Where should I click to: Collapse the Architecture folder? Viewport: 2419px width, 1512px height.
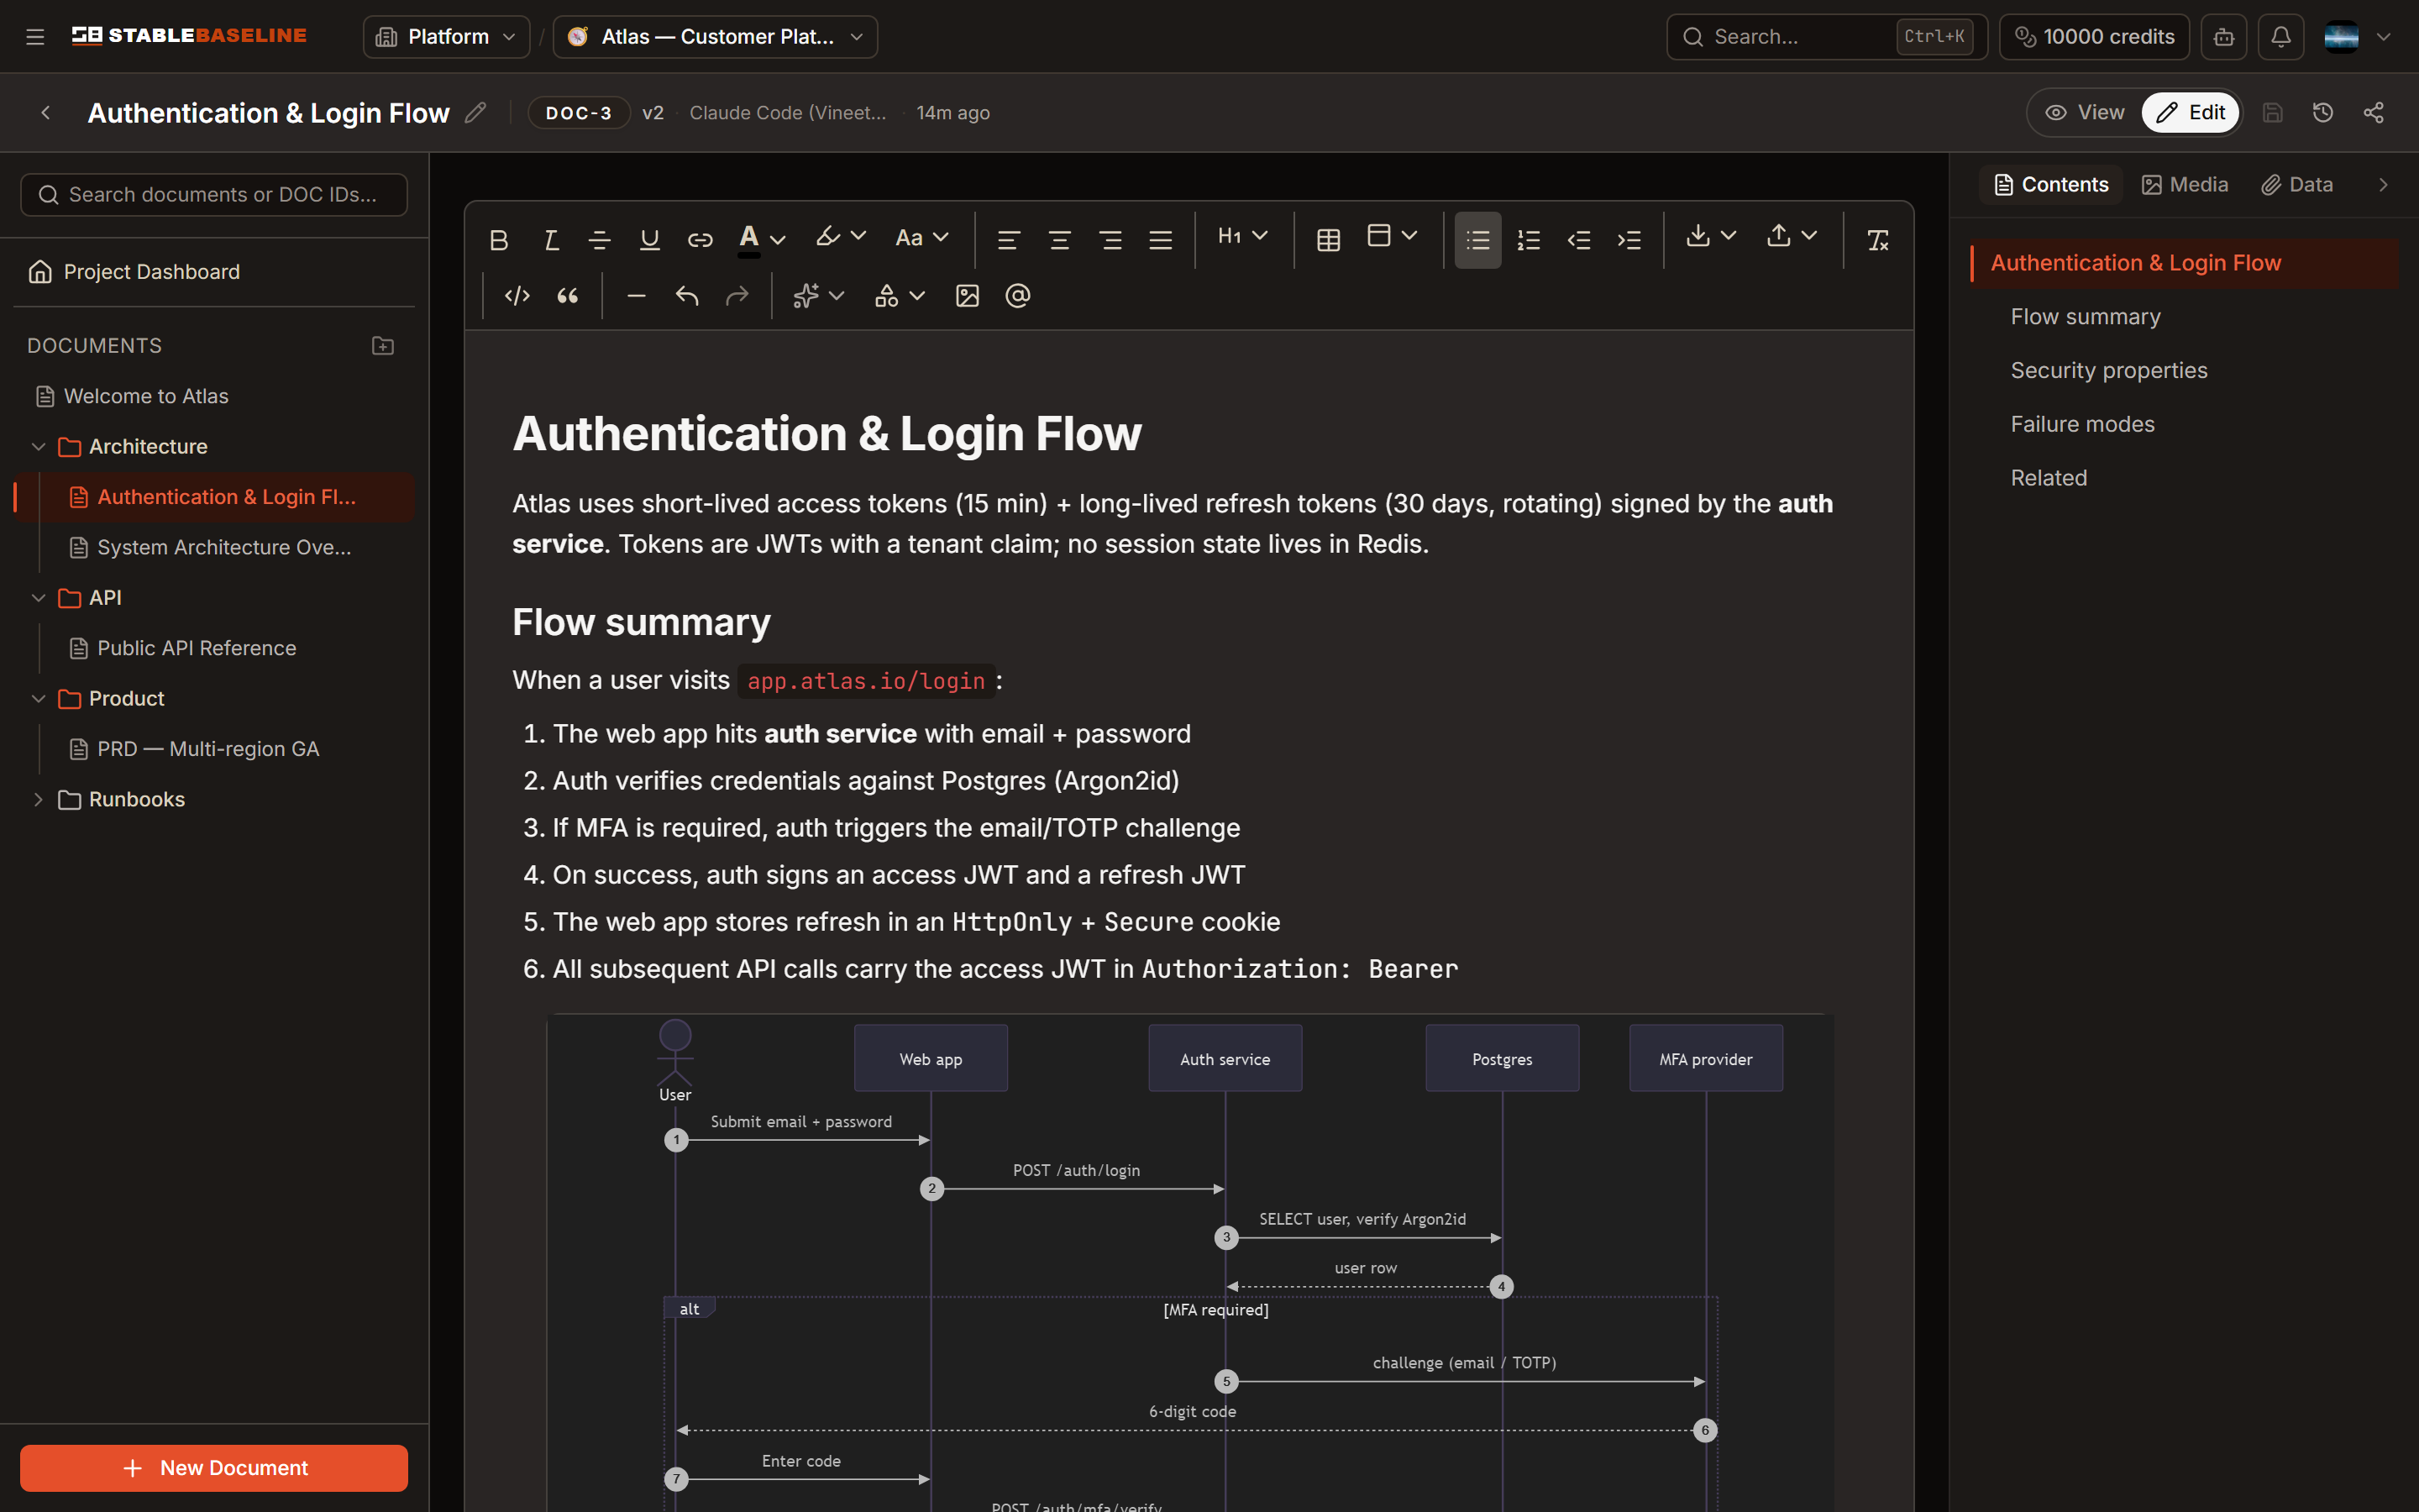38,447
